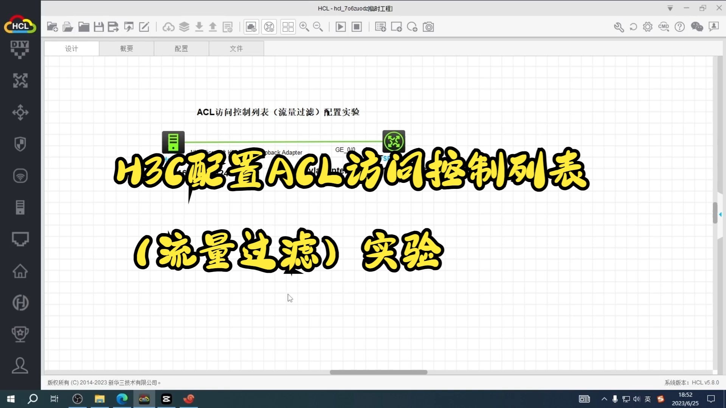Viewport: 726px width, 408px height.
Task: Save the current project
Action: pos(99,26)
